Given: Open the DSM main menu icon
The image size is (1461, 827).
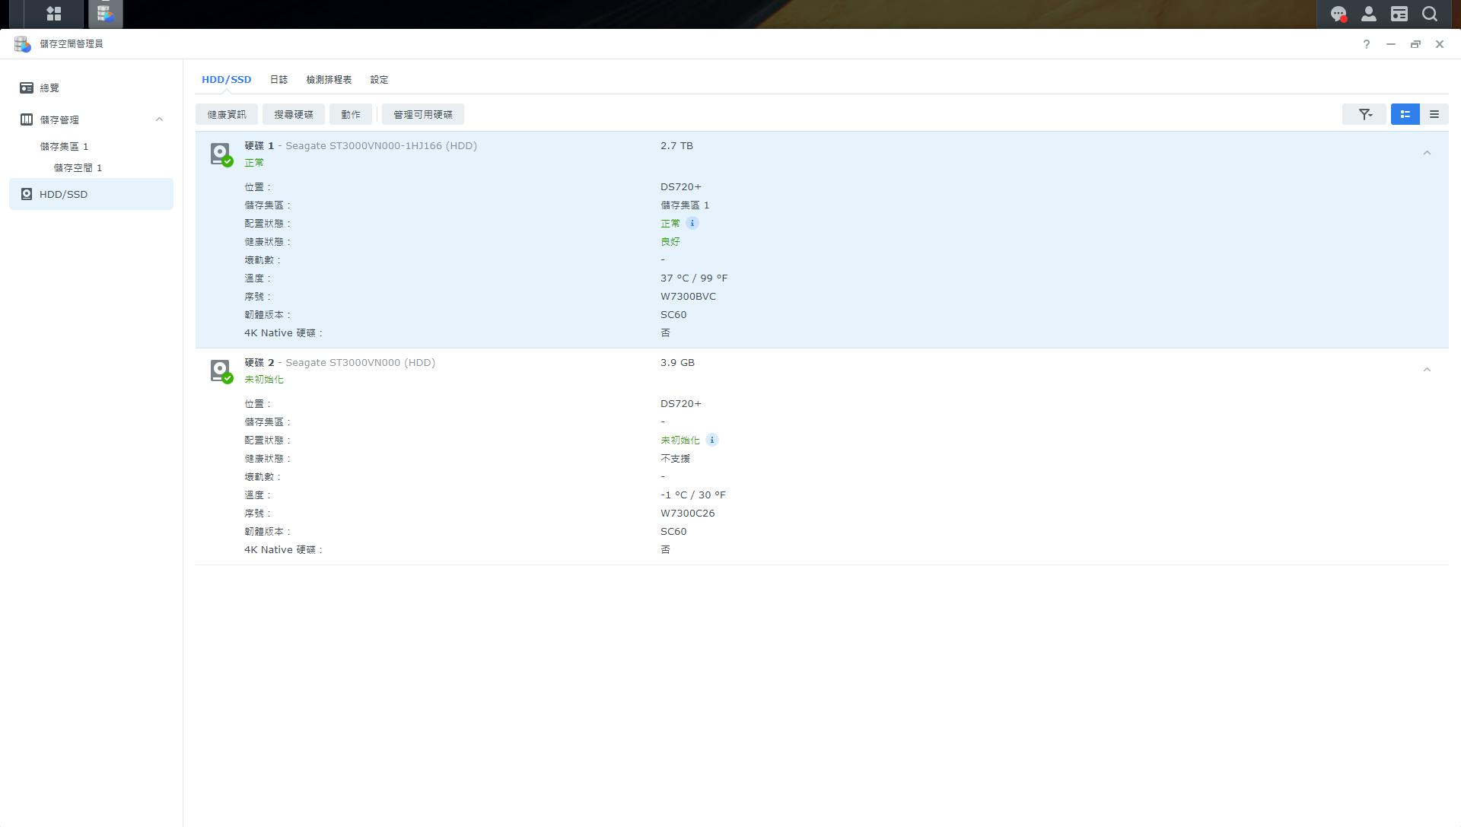Looking at the screenshot, I should click(53, 14).
